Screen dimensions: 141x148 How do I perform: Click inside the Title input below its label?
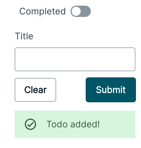click(75, 59)
